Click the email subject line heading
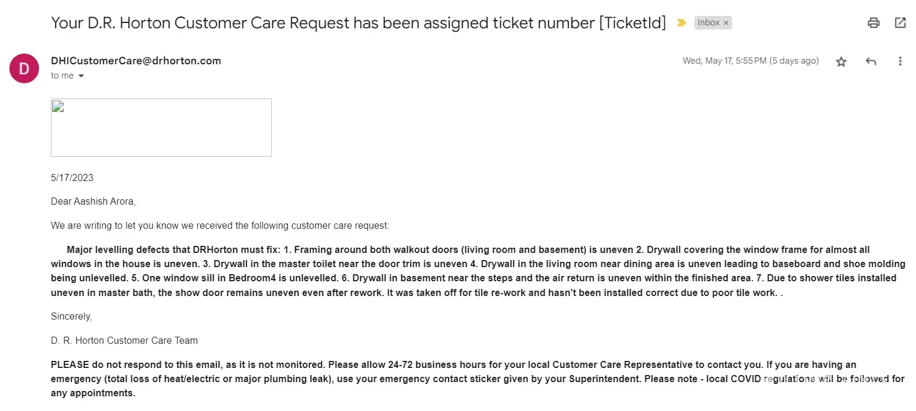The width and height of the screenshot is (916, 411). 358,23
